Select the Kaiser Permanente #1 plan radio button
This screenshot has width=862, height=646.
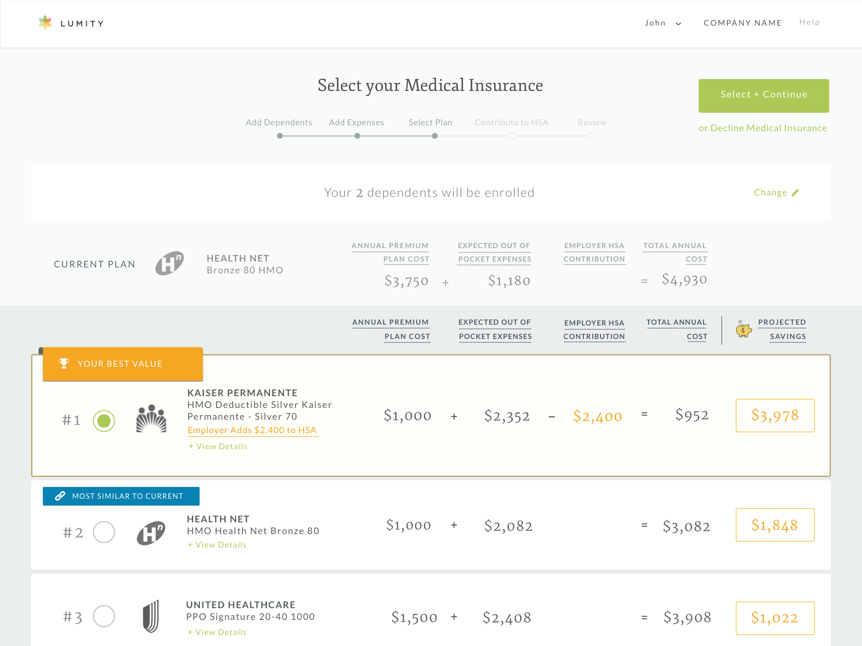pos(104,421)
